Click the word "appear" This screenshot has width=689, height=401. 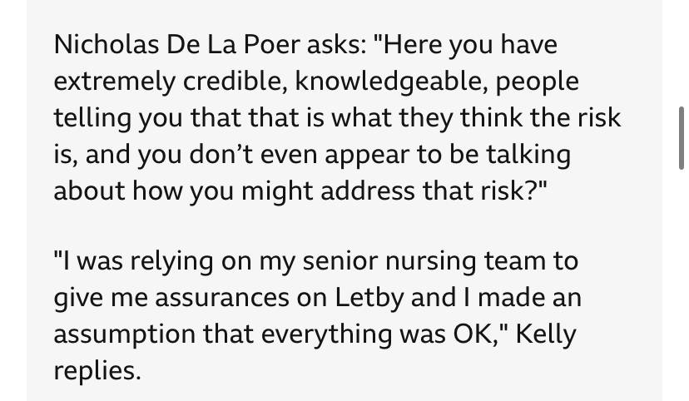[367, 156]
